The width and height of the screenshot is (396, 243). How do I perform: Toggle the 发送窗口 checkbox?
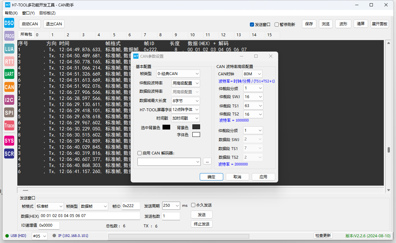[x=252, y=24]
